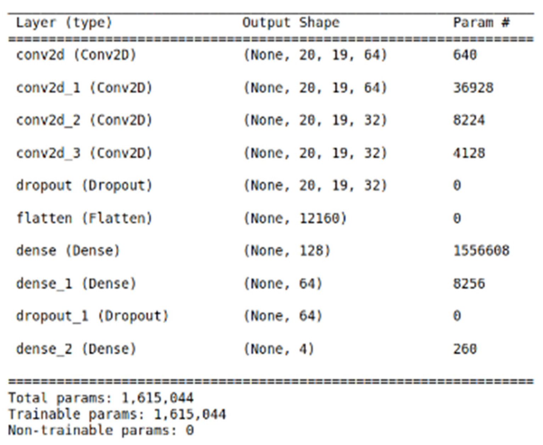Click the output shape in the dropout_1 row
This screenshot has height=445, width=543.
point(283,316)
